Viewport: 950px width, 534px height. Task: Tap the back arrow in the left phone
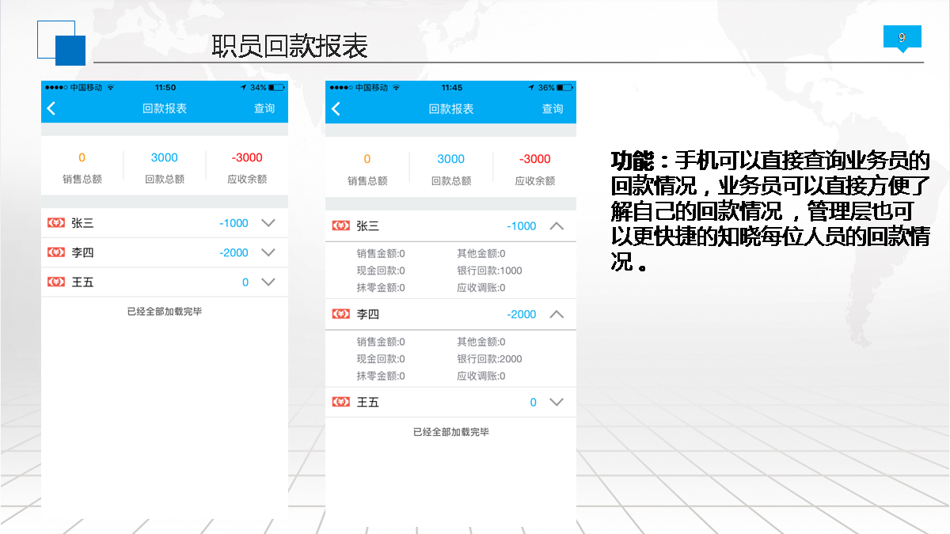[51, 108]
